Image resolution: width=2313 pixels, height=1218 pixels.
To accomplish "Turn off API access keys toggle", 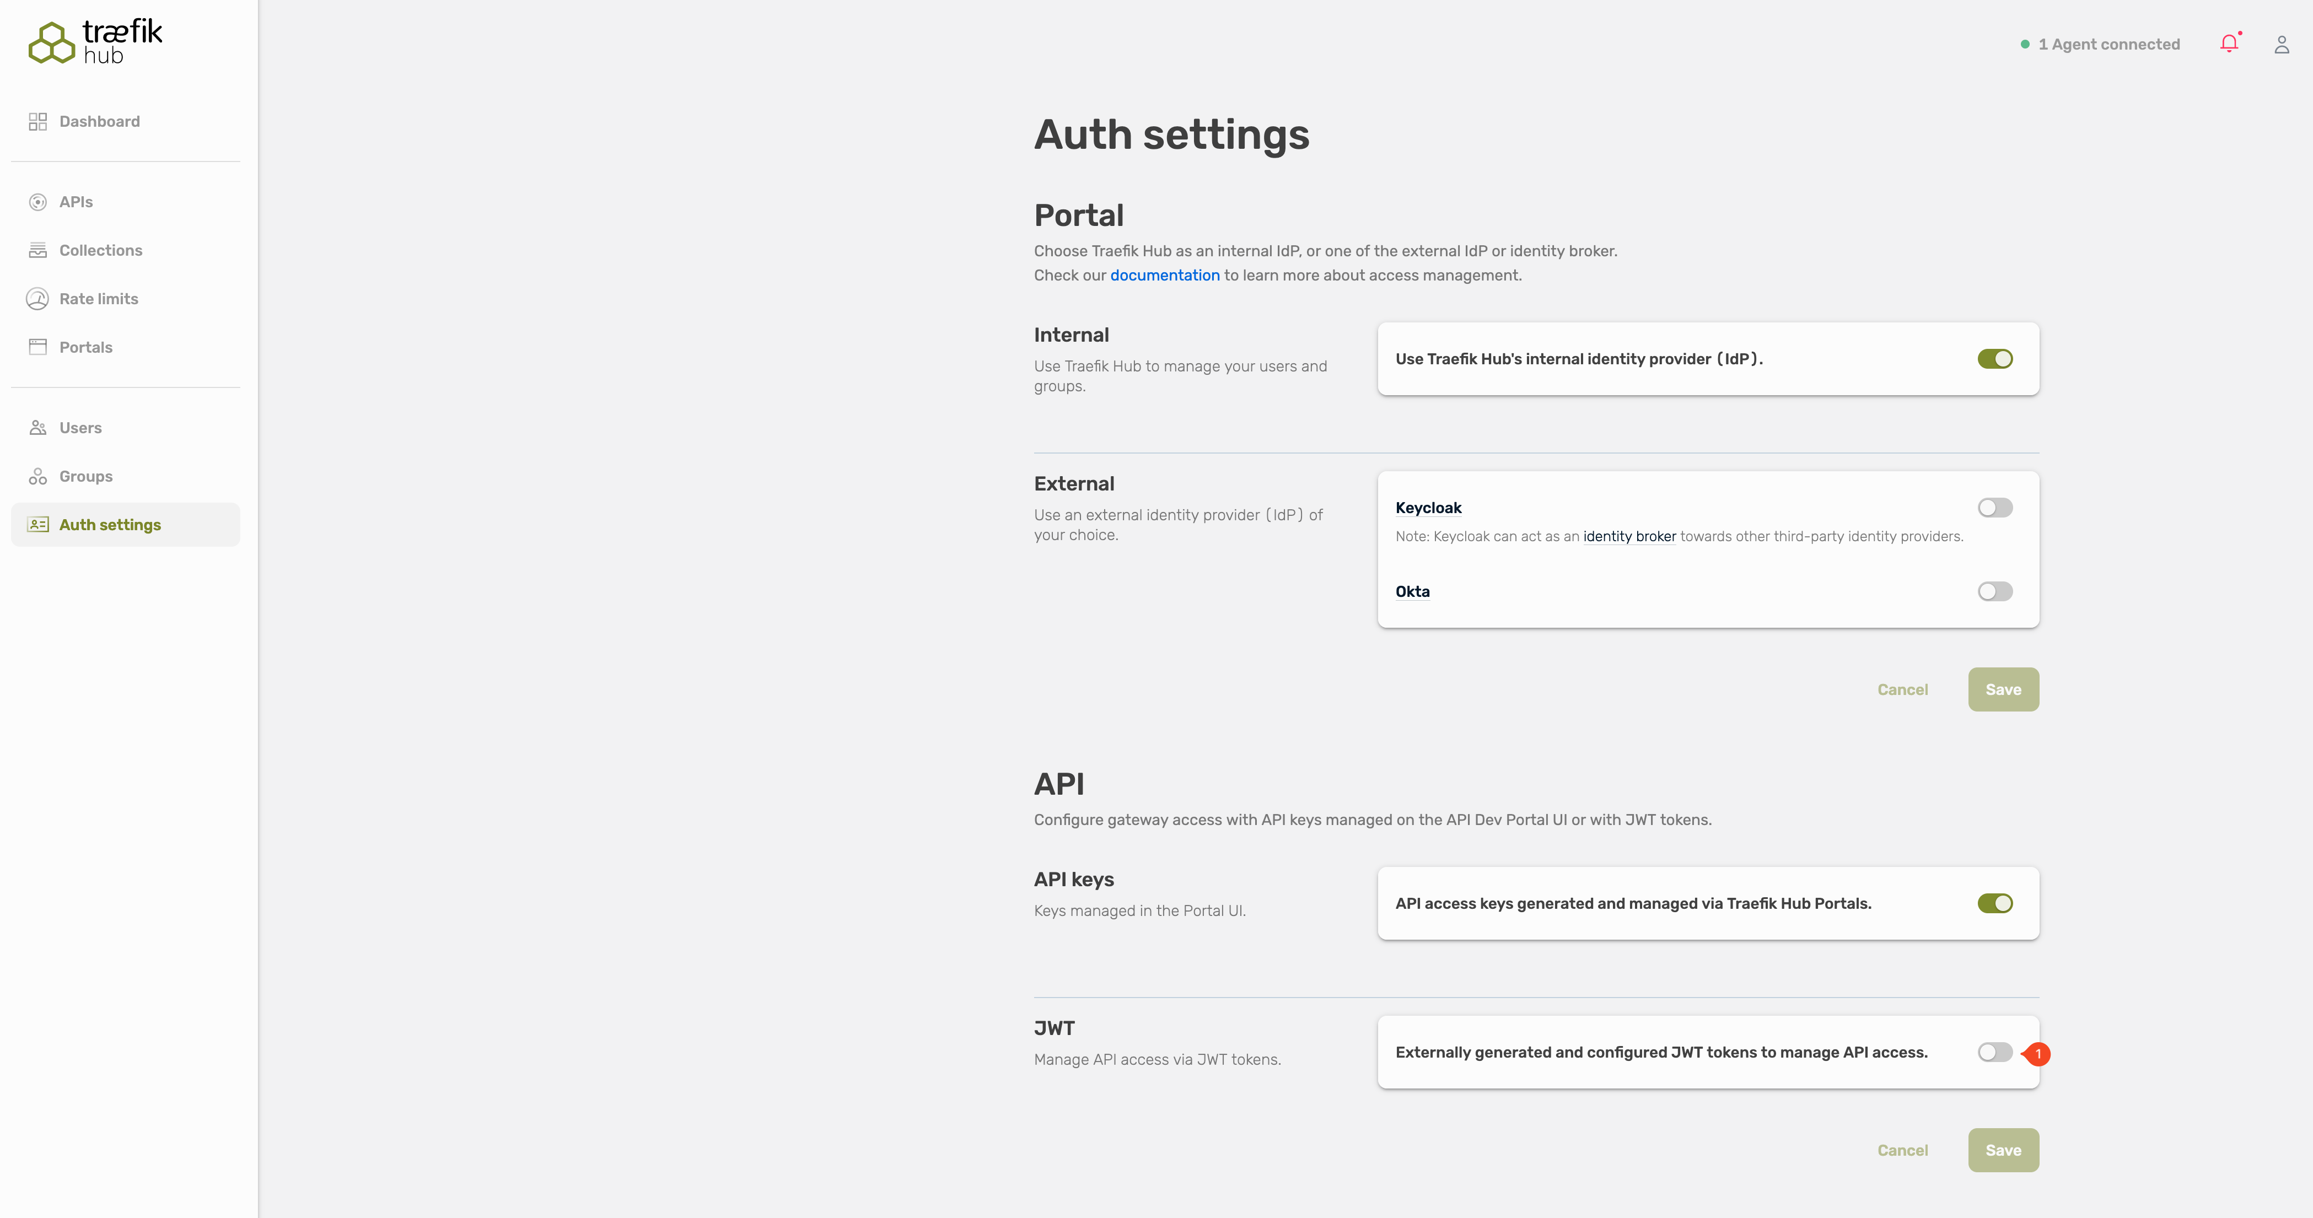I will [1994, 903].
